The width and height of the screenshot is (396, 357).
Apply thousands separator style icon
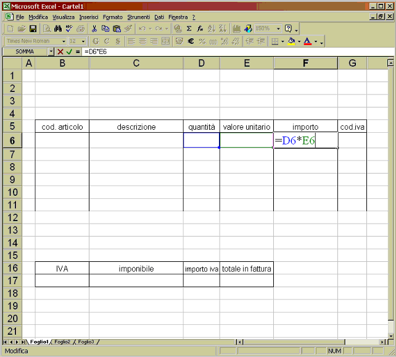pyautogui.click(x=213, y=41)
